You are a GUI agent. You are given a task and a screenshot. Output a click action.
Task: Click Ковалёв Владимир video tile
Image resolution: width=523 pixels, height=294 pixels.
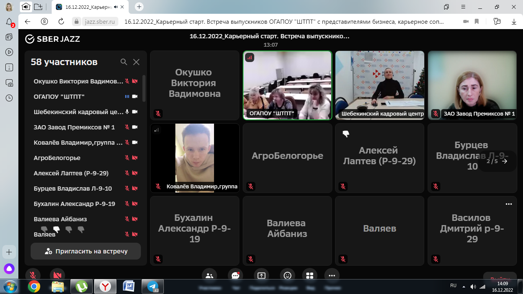tap(195, 158)
